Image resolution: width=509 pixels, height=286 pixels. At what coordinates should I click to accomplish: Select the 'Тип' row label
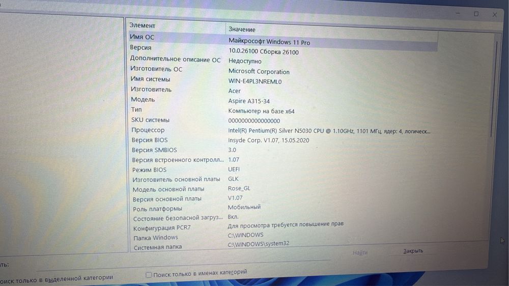tap(136, 109)
